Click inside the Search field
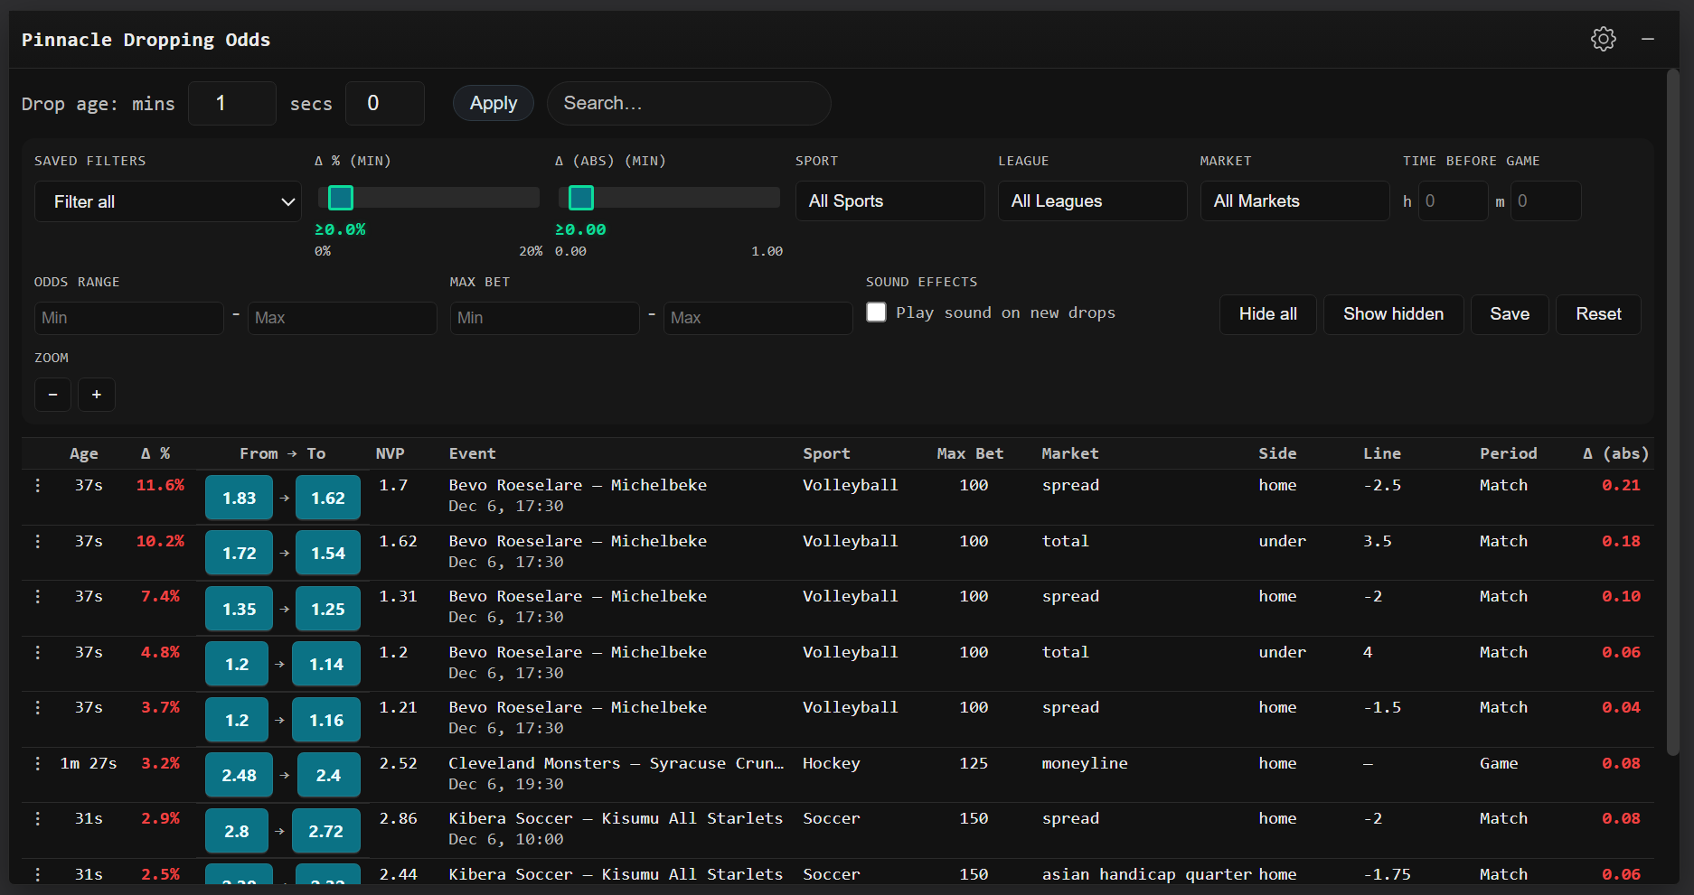The width and height of the screenshot is (1694, 895). pos(689,103)
